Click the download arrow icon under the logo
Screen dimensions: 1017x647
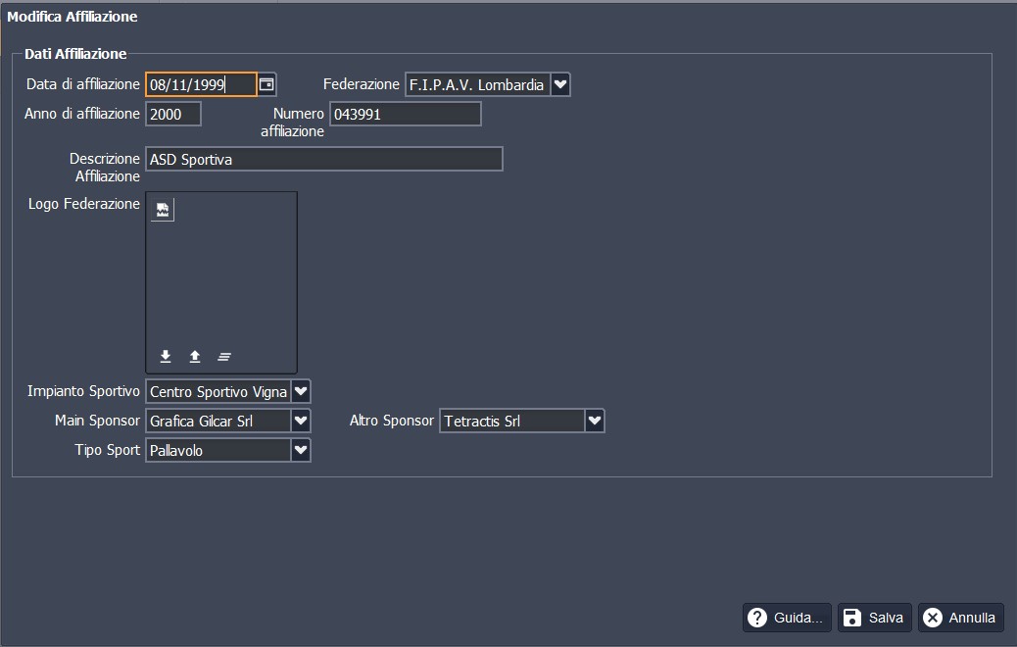click(x=166, y=357)
